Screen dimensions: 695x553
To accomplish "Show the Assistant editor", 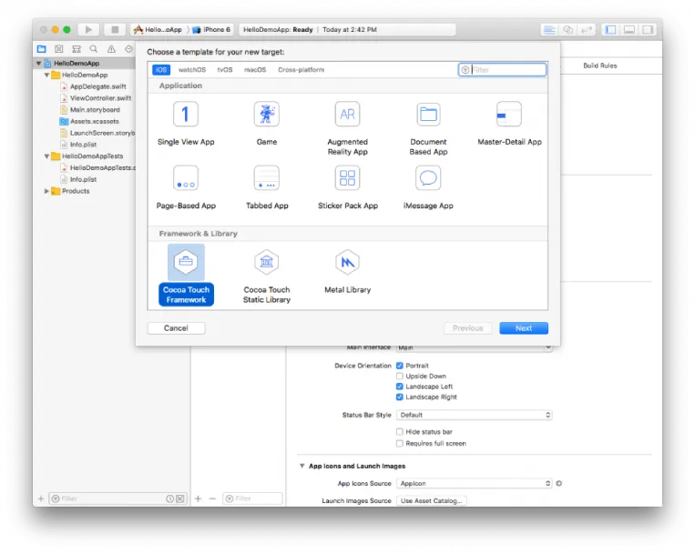I will (567, 30).
